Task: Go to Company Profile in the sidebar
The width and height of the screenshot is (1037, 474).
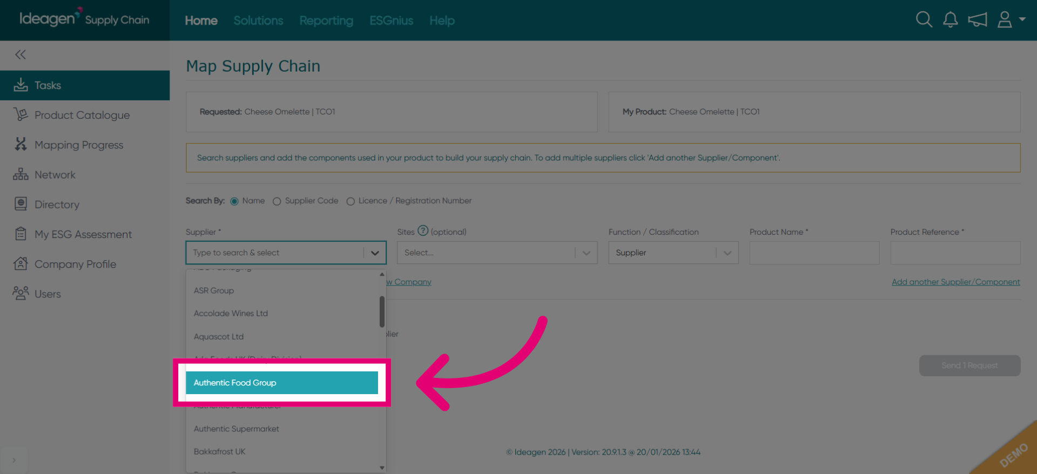Action: 85,264
